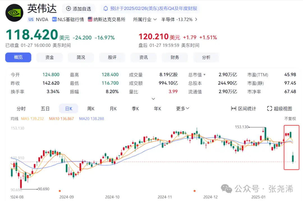
Task: Open the 股评 tab
Action: click(112, 57)
